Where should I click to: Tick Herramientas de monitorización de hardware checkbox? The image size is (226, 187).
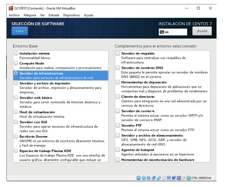[x=118, y=159]
